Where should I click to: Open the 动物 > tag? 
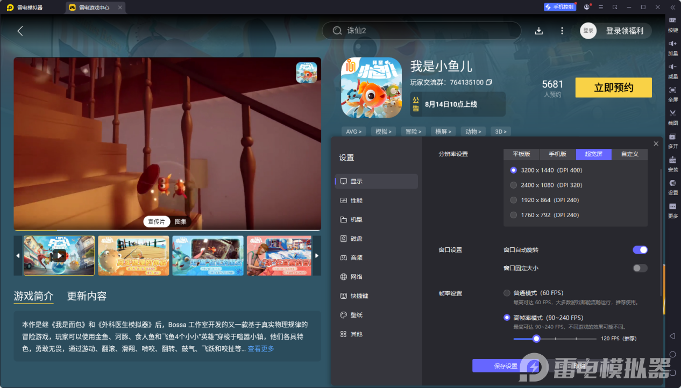tap(474, 131)
